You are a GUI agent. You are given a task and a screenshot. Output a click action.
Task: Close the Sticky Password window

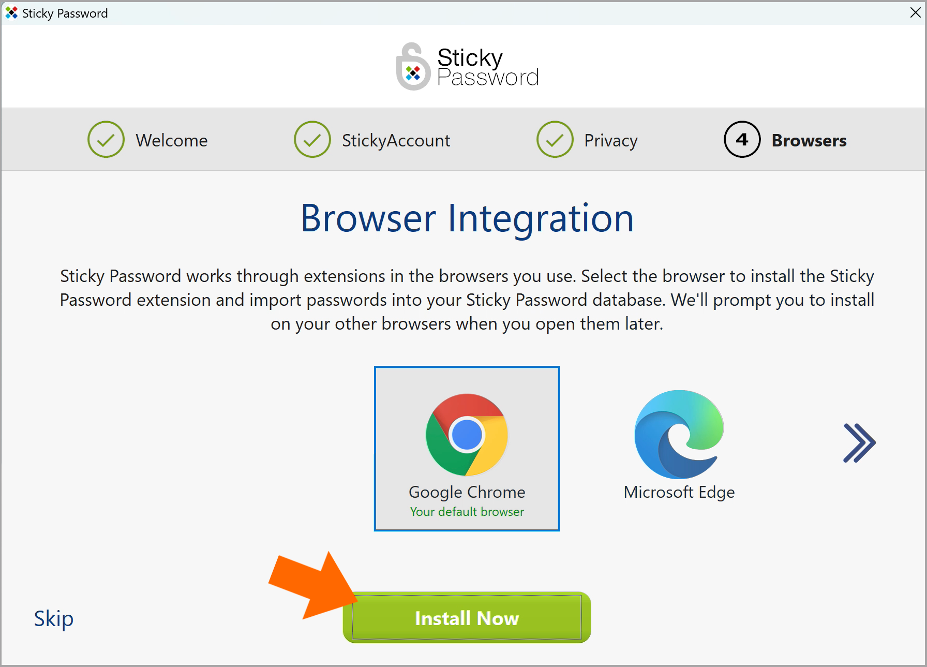(915, 13)
